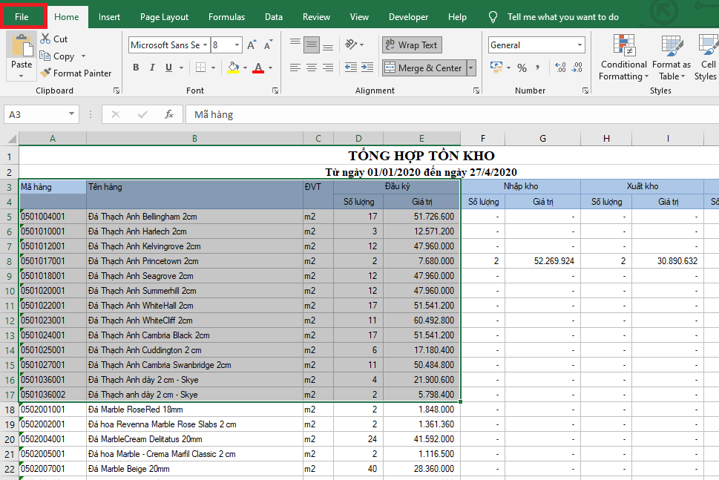Open the Merge & Center dropdown arrow
The height and width of the screenshot is (480, 719).
(470, 68)
